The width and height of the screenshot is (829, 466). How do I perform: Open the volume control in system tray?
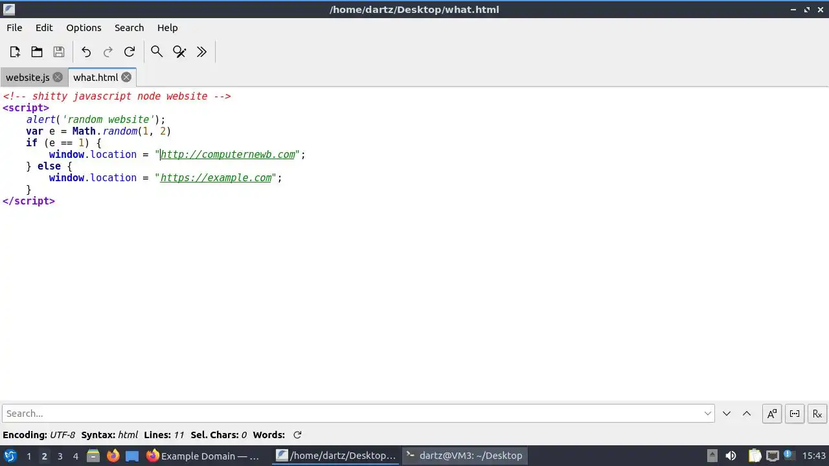tap(731, 456)
